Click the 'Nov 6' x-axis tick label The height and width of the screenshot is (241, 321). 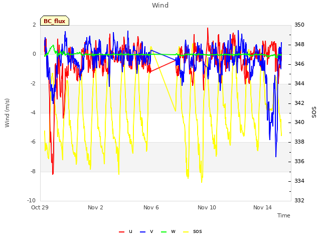[151, 207]
